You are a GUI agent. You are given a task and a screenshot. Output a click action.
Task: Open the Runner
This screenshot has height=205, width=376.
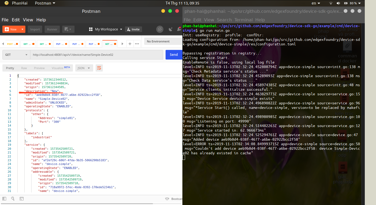52,29
